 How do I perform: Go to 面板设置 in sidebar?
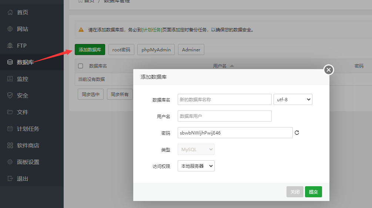click(x=28, y=162)
